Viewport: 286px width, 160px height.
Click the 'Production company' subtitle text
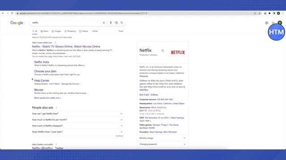[x=148, y=55]
